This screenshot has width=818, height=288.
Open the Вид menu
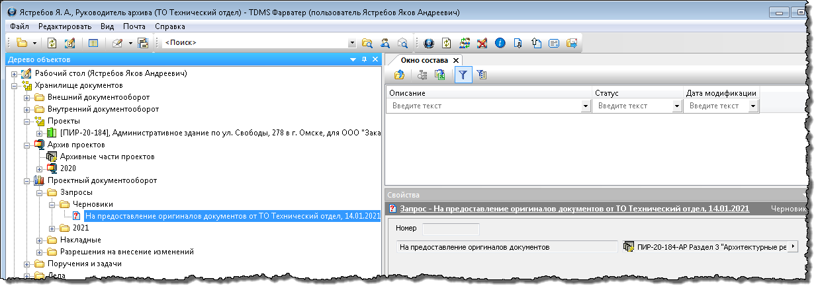(107, 26)
